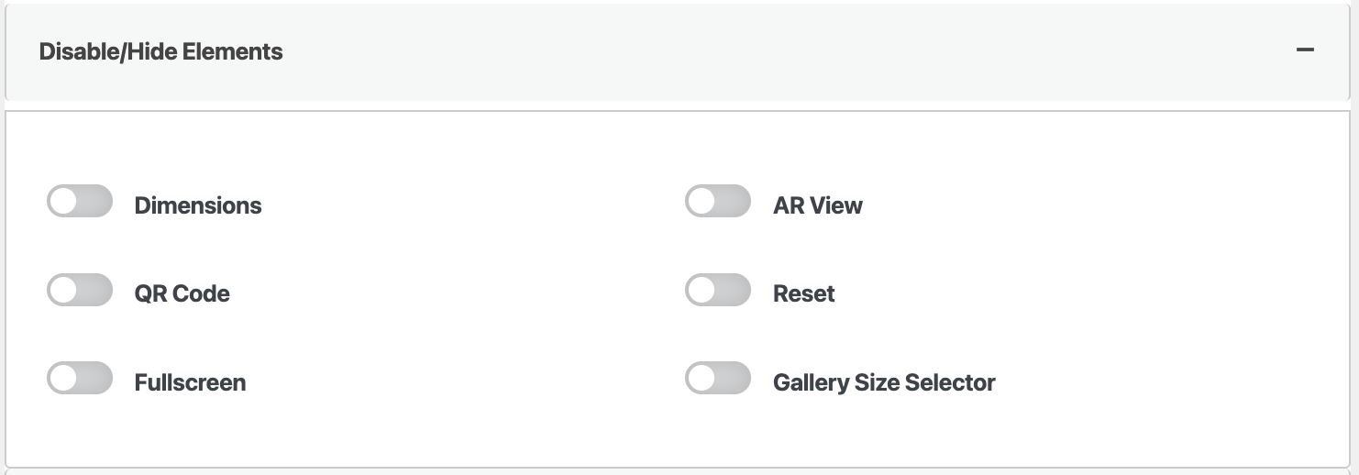Click the Dimensions label text
The width and height of the screenshot is (1359, 475).
coord(198,205)
